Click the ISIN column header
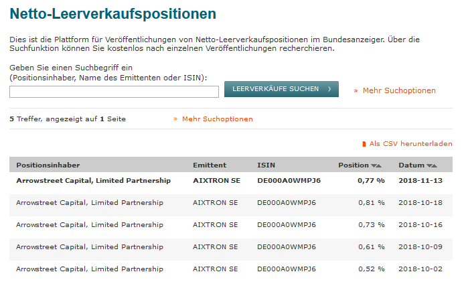464x286 pixels. click(266, 165)
